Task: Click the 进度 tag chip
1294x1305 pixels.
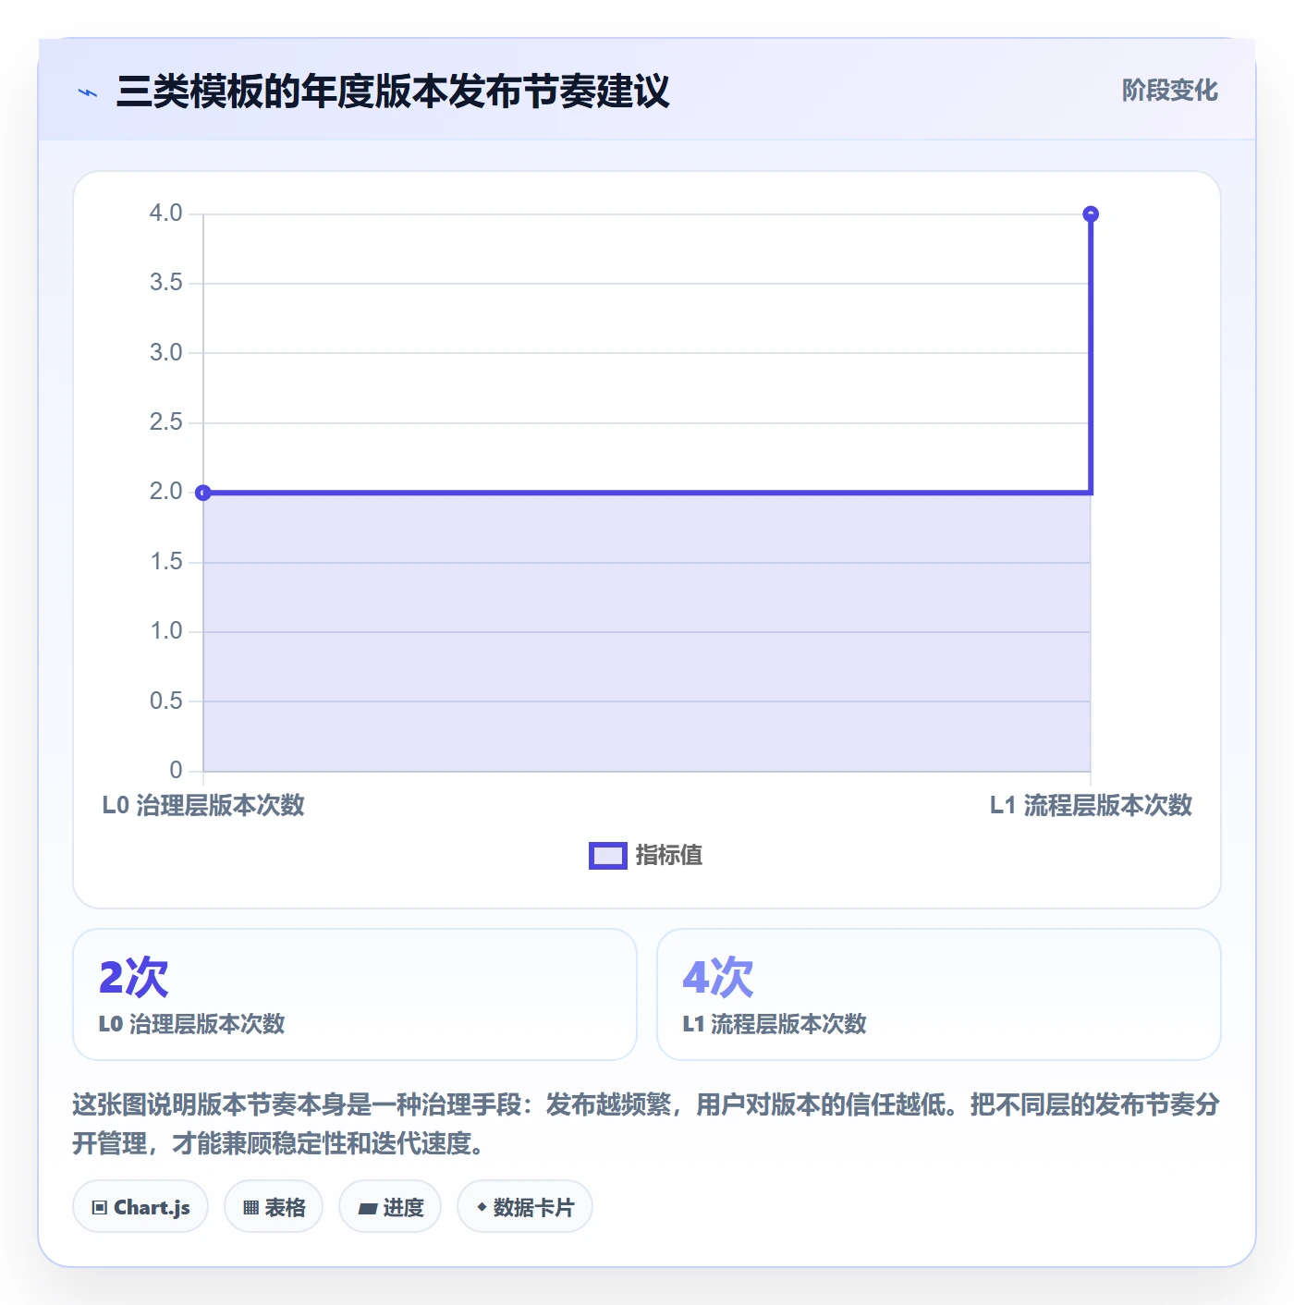Action: tap(390, 1207)
